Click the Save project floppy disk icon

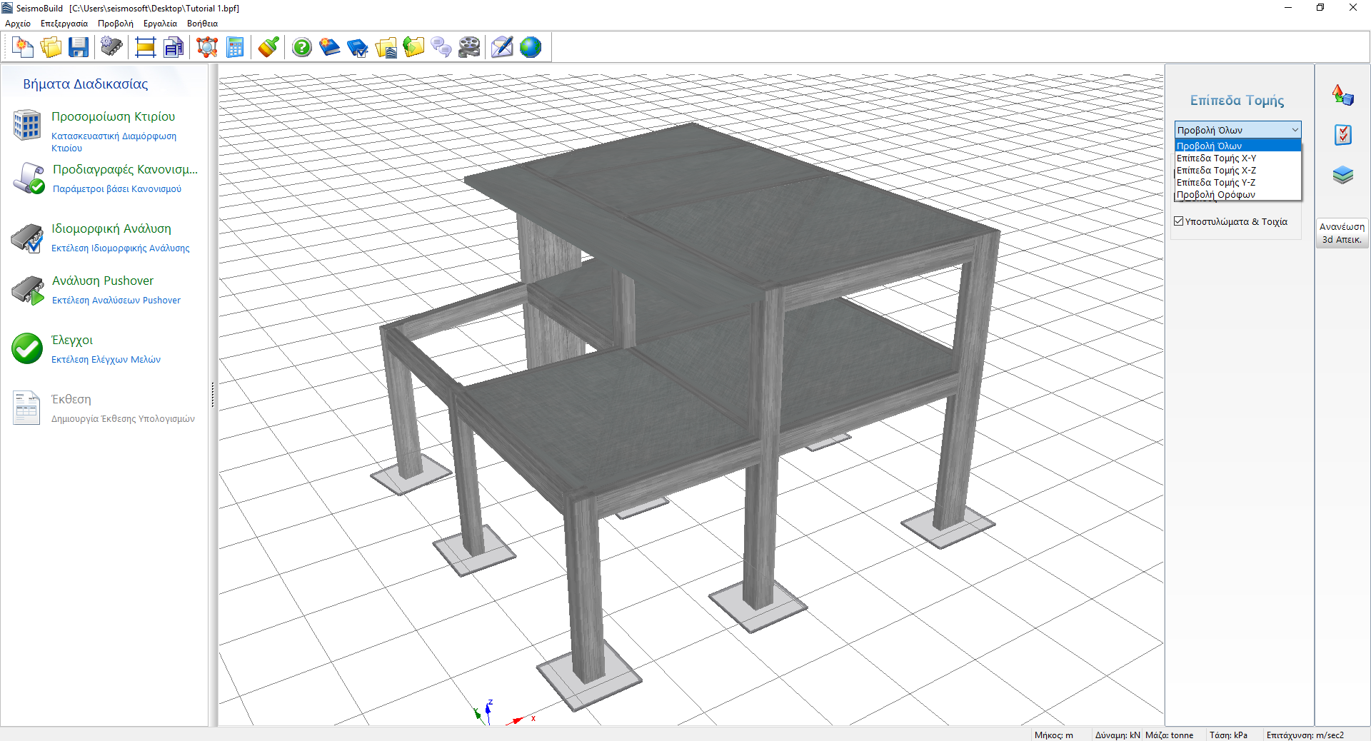pos(79,48)
